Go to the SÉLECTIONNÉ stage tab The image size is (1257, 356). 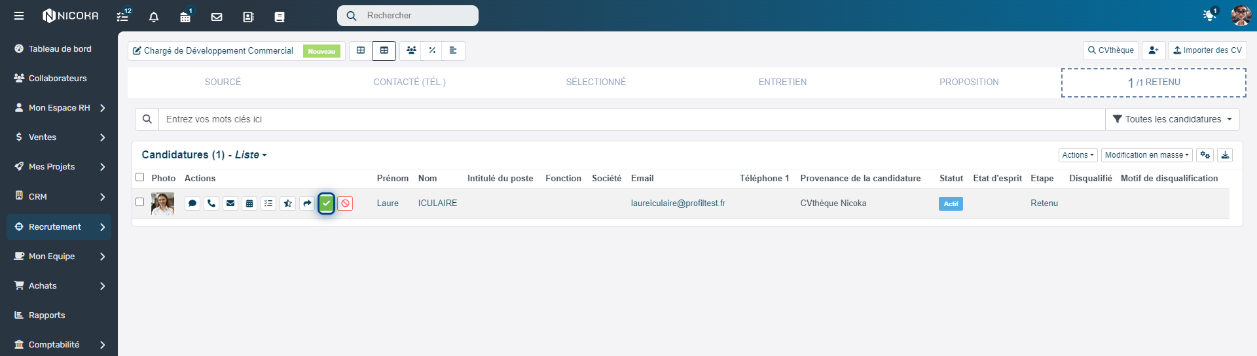pos(596,82)
